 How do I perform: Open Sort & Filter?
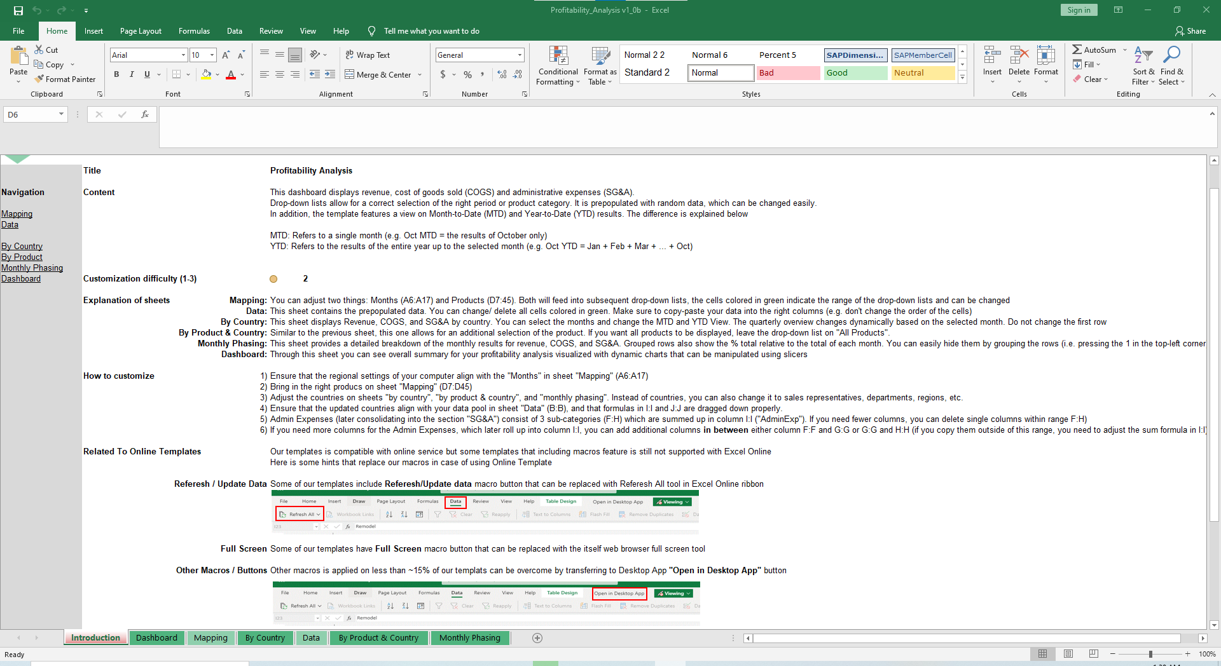pos(1143,65)
